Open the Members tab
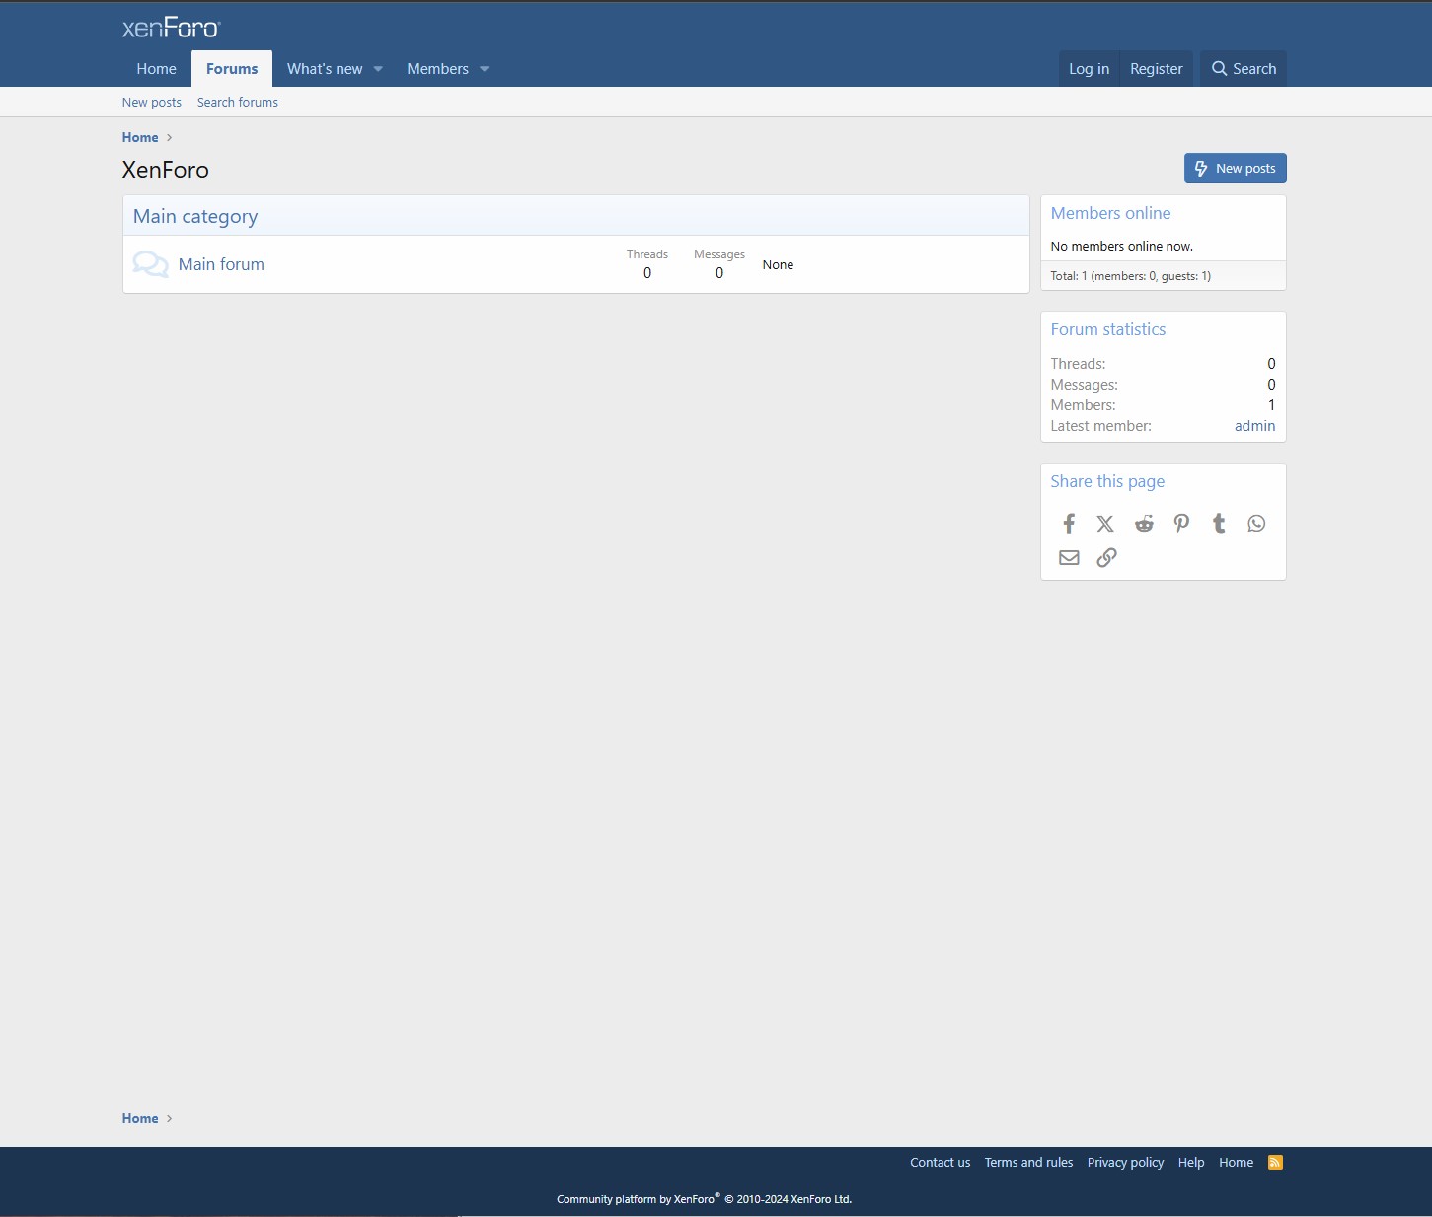This screenshot has height=1217, width=1432. click(x=438, y=69)
